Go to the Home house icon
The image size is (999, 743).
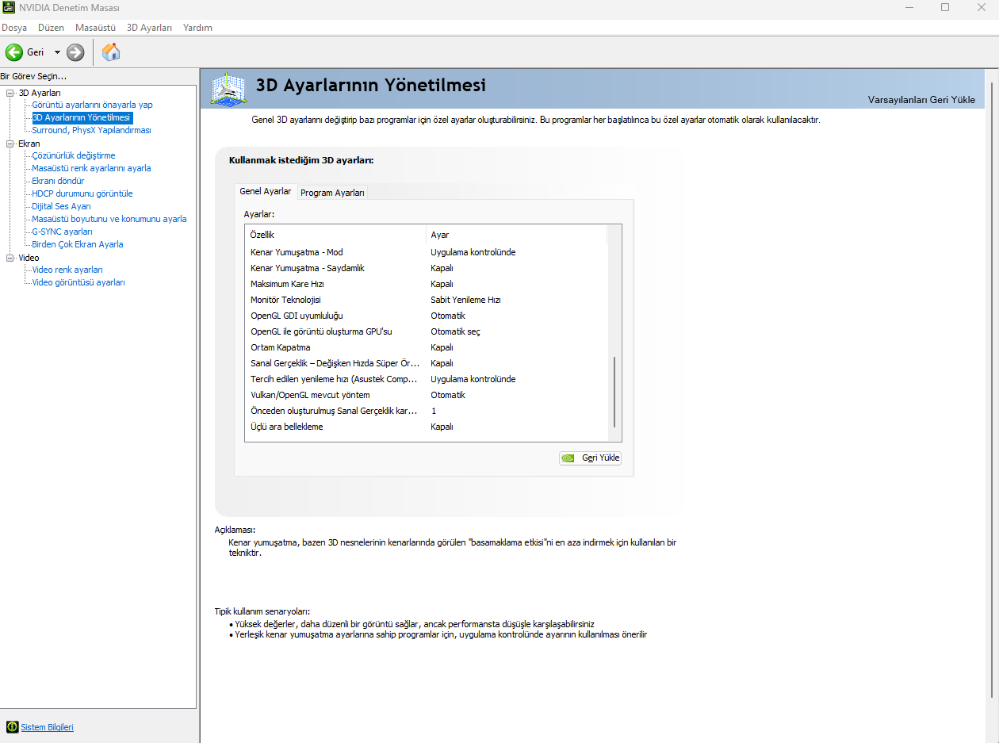[x=112, y=52]
